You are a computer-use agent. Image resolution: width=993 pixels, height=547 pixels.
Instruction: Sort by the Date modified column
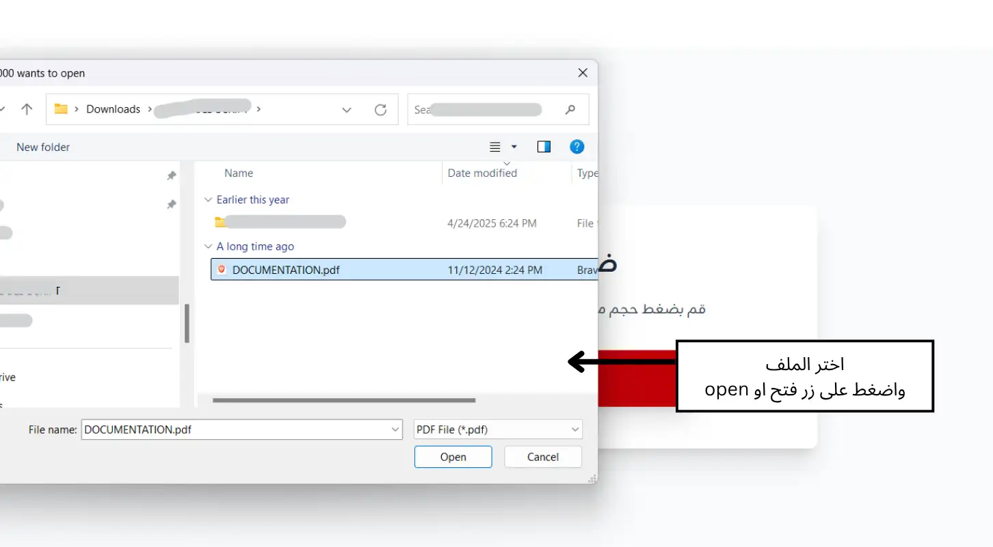point(482,173)
